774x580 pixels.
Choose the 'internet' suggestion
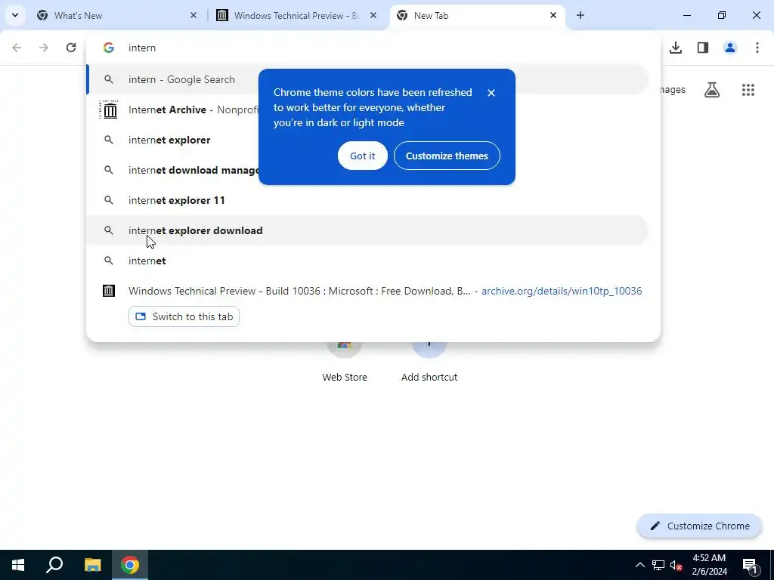click(367, 261)
